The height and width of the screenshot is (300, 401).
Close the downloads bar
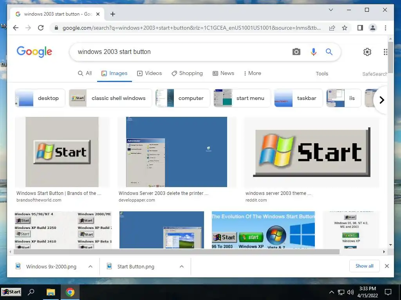pyautogui.click(x=387, y=266)
